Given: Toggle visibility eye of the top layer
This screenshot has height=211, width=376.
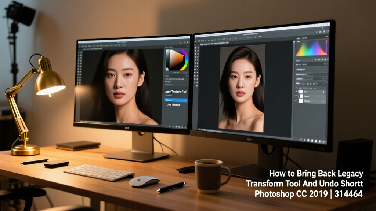Looking at the screenshot, I should (296, 91).
